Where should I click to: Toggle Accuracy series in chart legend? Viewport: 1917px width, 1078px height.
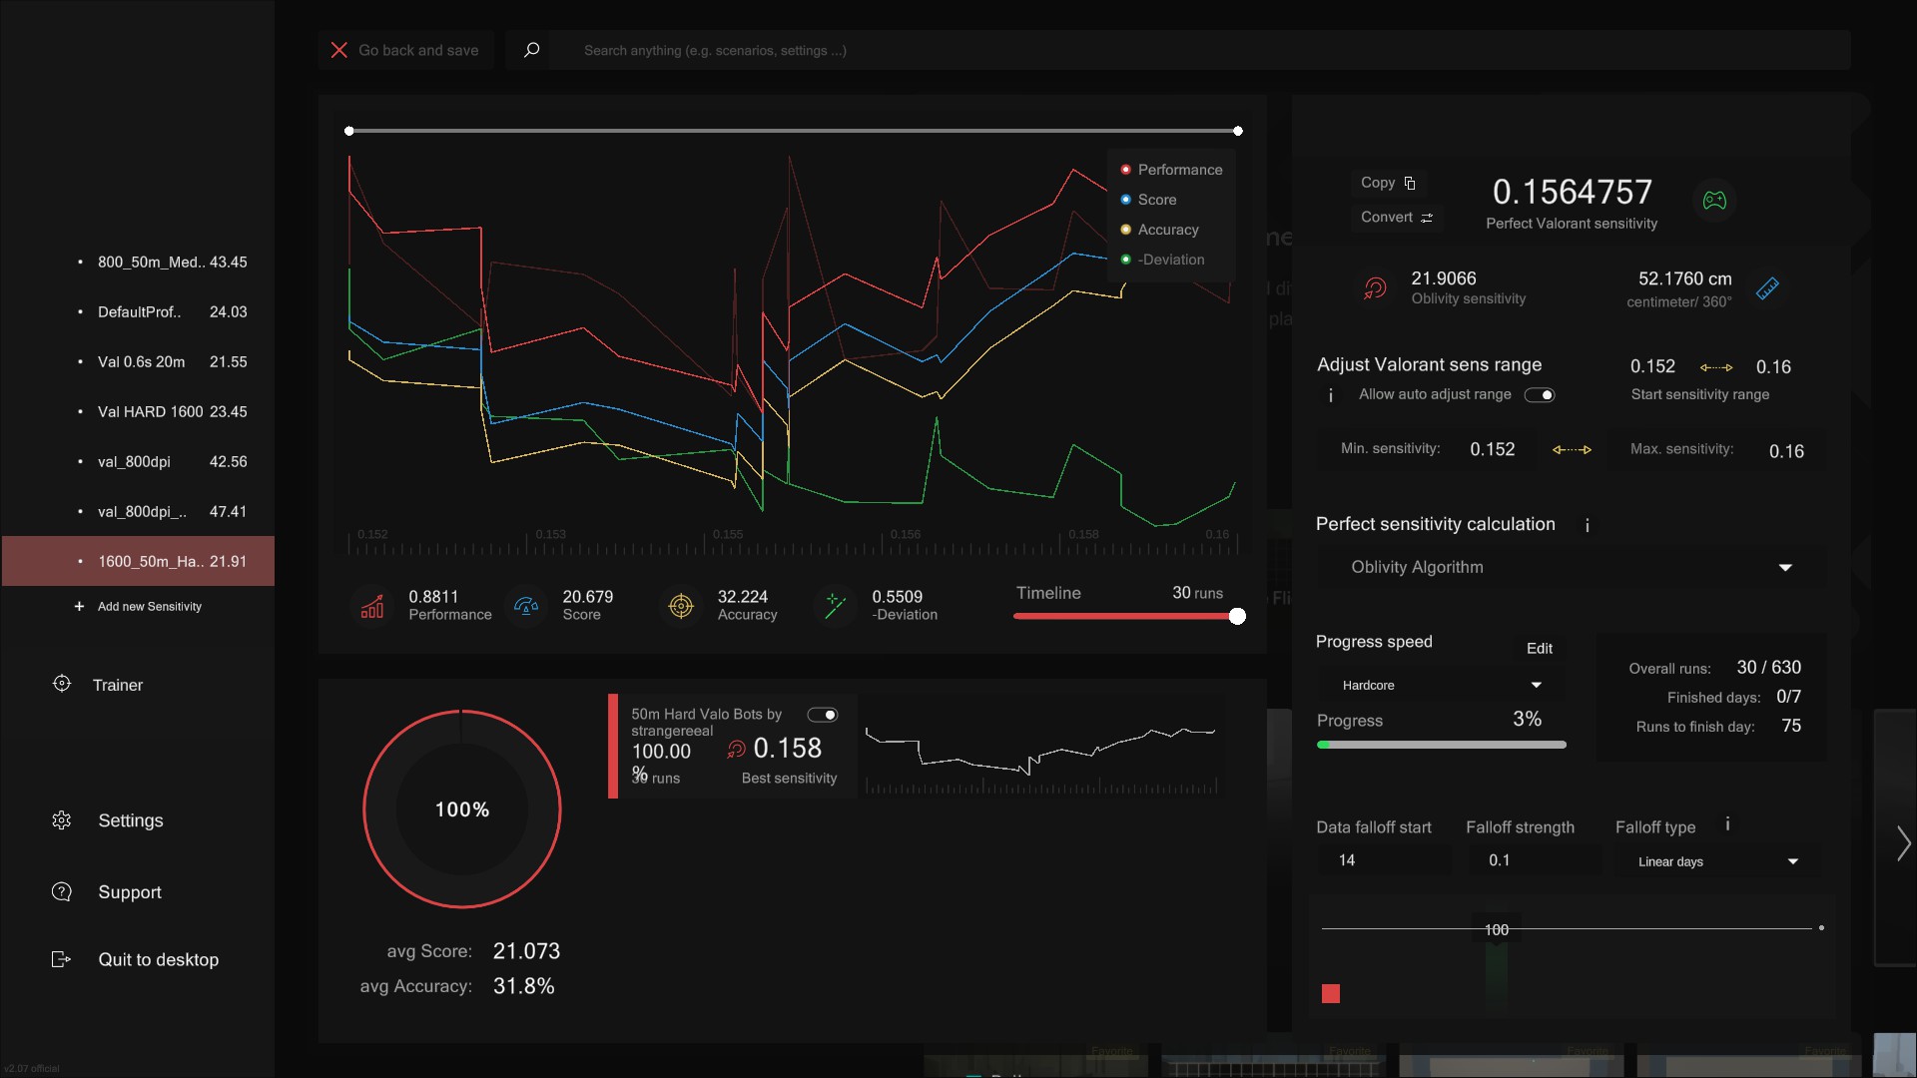[1167, 230]
